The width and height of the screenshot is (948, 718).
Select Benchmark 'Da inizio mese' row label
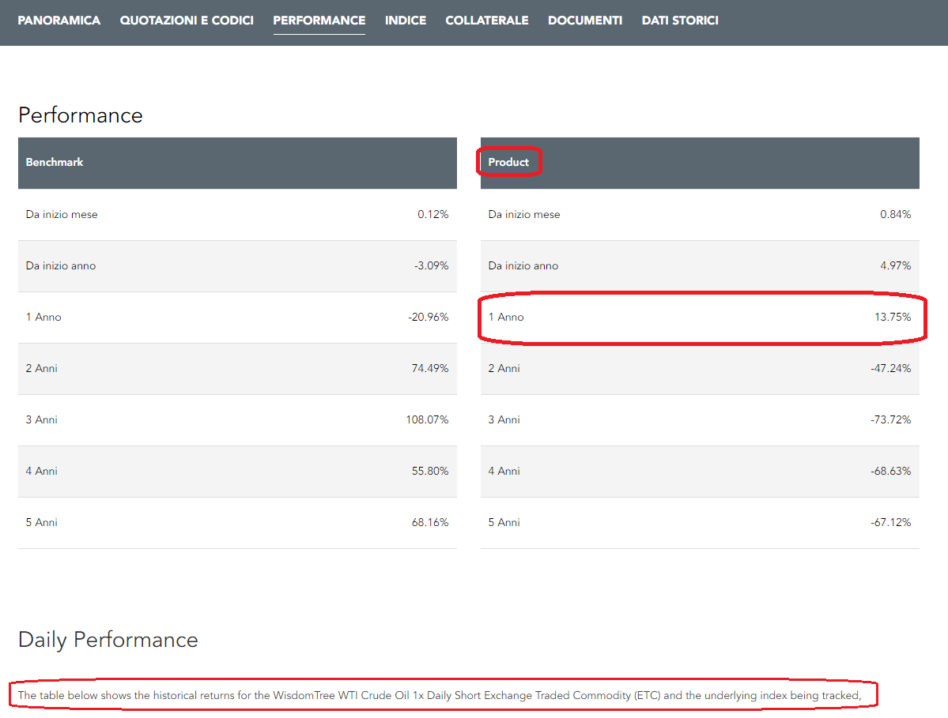point(62,214)
